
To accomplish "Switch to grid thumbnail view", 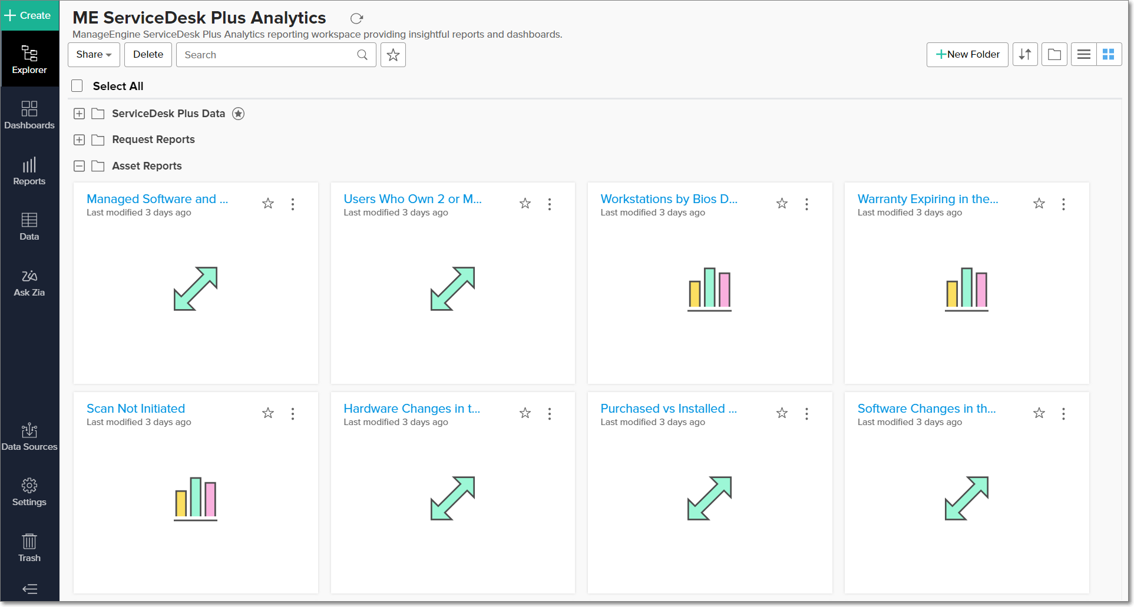I will point(1109,55).
